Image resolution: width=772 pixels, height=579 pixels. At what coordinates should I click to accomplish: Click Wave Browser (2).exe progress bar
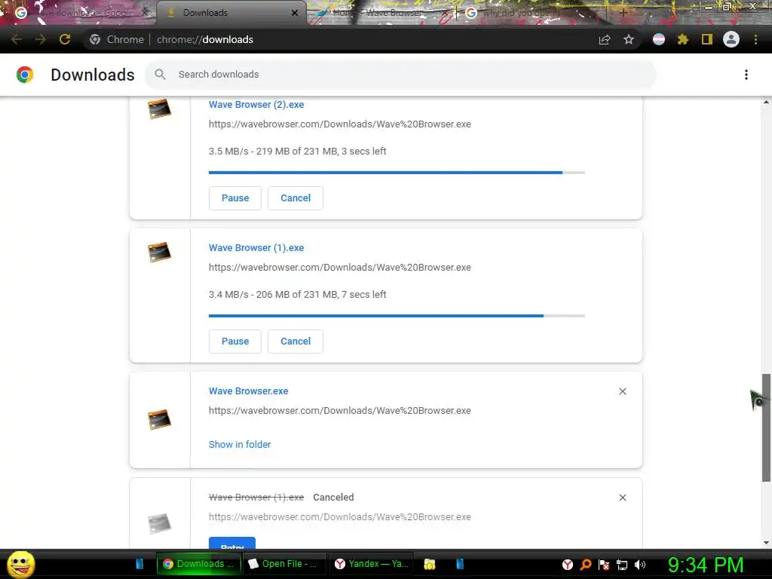pyautogui.click(x=397, y=173)
